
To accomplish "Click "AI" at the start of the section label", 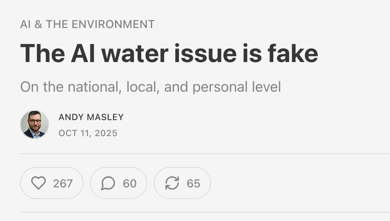I will 25,24.
